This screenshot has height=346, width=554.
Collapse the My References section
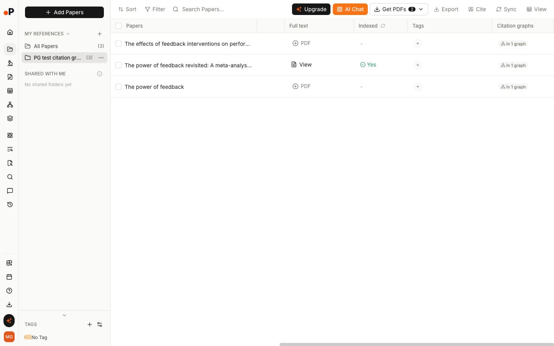68,34
